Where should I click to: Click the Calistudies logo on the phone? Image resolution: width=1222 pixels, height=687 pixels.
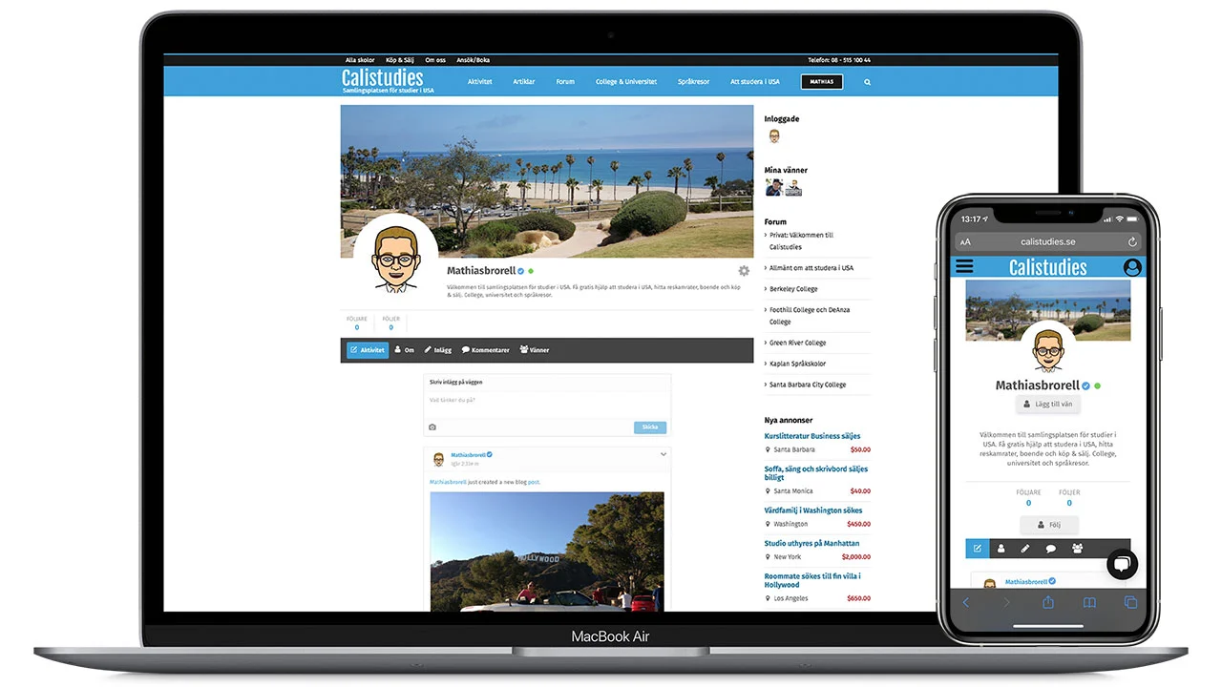(1048, 267)
